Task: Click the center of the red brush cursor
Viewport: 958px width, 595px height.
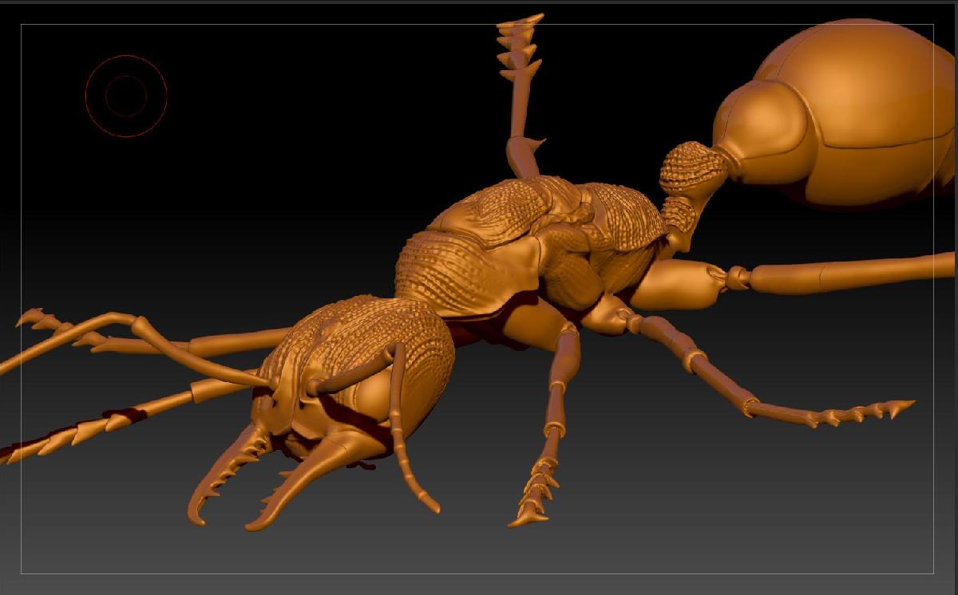Action: click(x=126, y=96)
